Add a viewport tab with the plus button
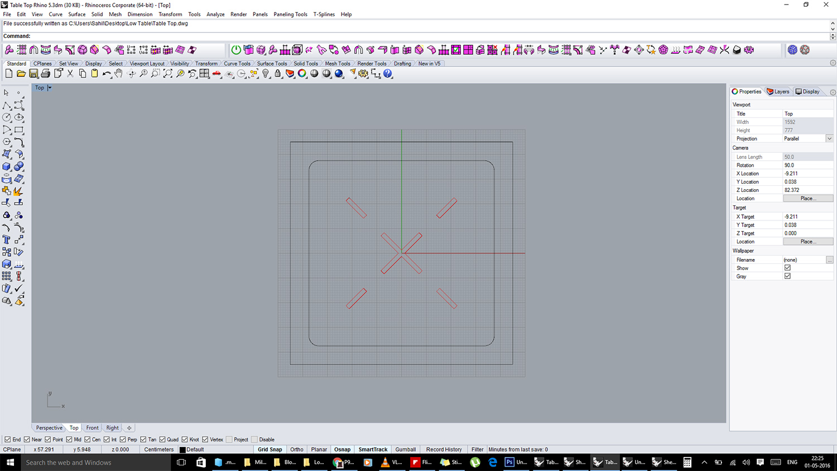 click(x=129, y=428)
